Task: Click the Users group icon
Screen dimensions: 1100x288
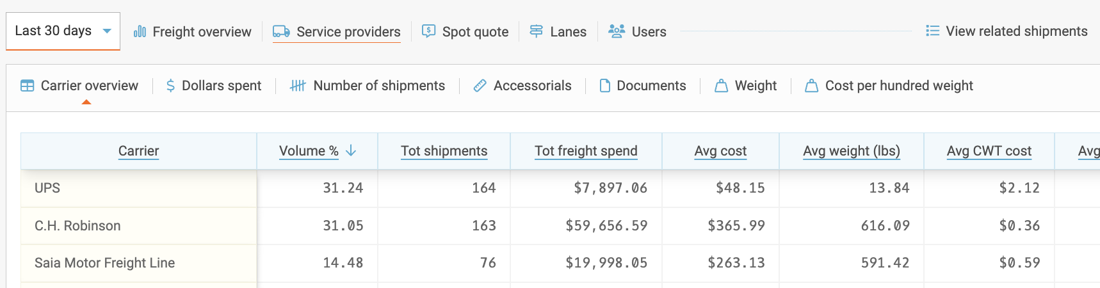Action: (617, 31)
